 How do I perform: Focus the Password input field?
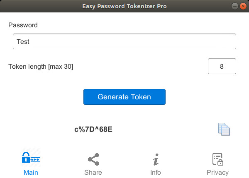124,41
